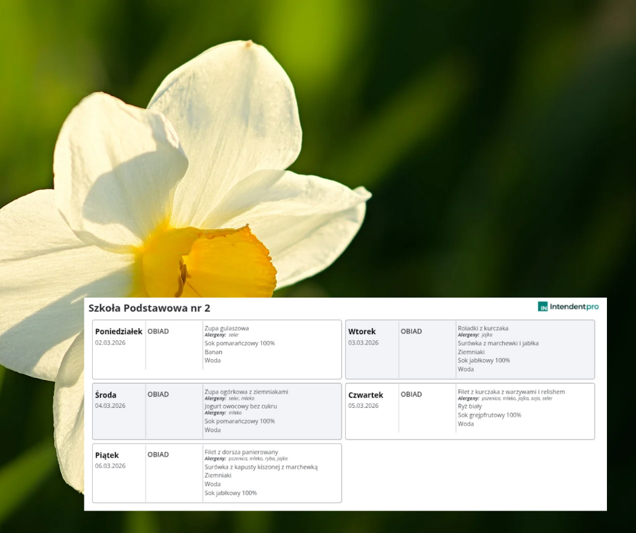The width and height of the screenshot is (636, 533).
Task: Click the Szkoła Podstawowa nr 2 heading
Action: (x=149, y=308)
